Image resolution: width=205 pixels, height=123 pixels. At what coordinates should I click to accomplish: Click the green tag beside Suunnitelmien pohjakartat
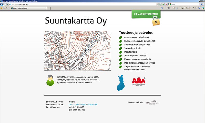(120, 45)
